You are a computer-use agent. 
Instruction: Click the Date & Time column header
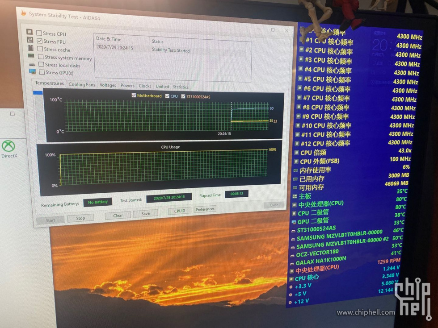(x=109, y=39)
